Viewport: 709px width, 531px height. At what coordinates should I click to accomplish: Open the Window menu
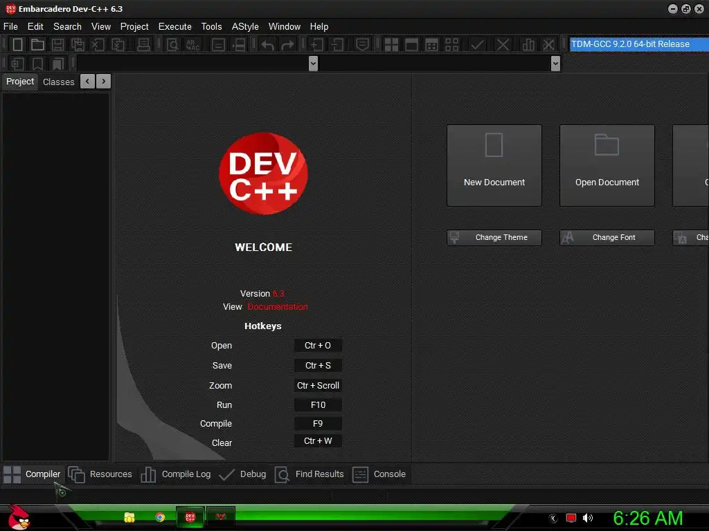click(x=285, y=27)
